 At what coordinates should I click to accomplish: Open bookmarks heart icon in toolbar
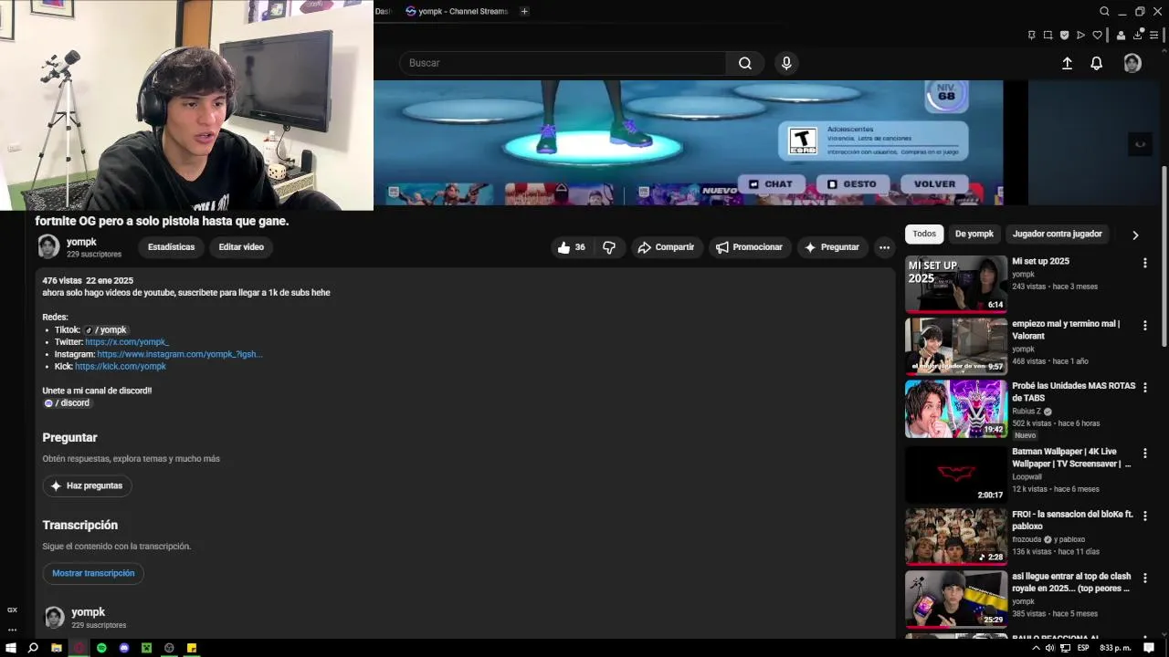tap(1097, 35)
